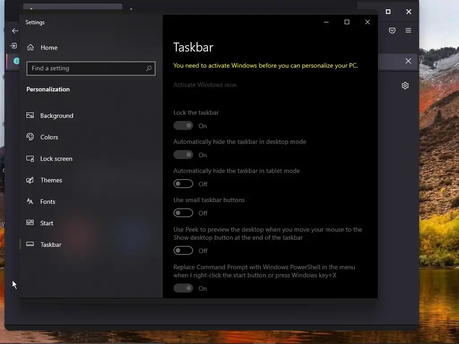Click the 'Use small taskbar buttons' label

tap(209, 200)
